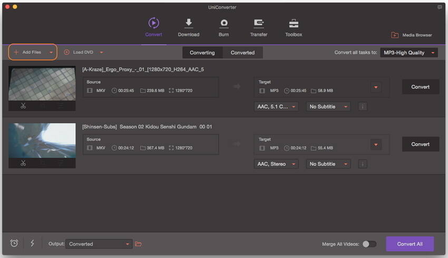Image resolution: width=448 pixels, height=258 pixels.
Task: Click the [Shinsen-Subs] Season 02 Gundam title
Action: [147, 127]
